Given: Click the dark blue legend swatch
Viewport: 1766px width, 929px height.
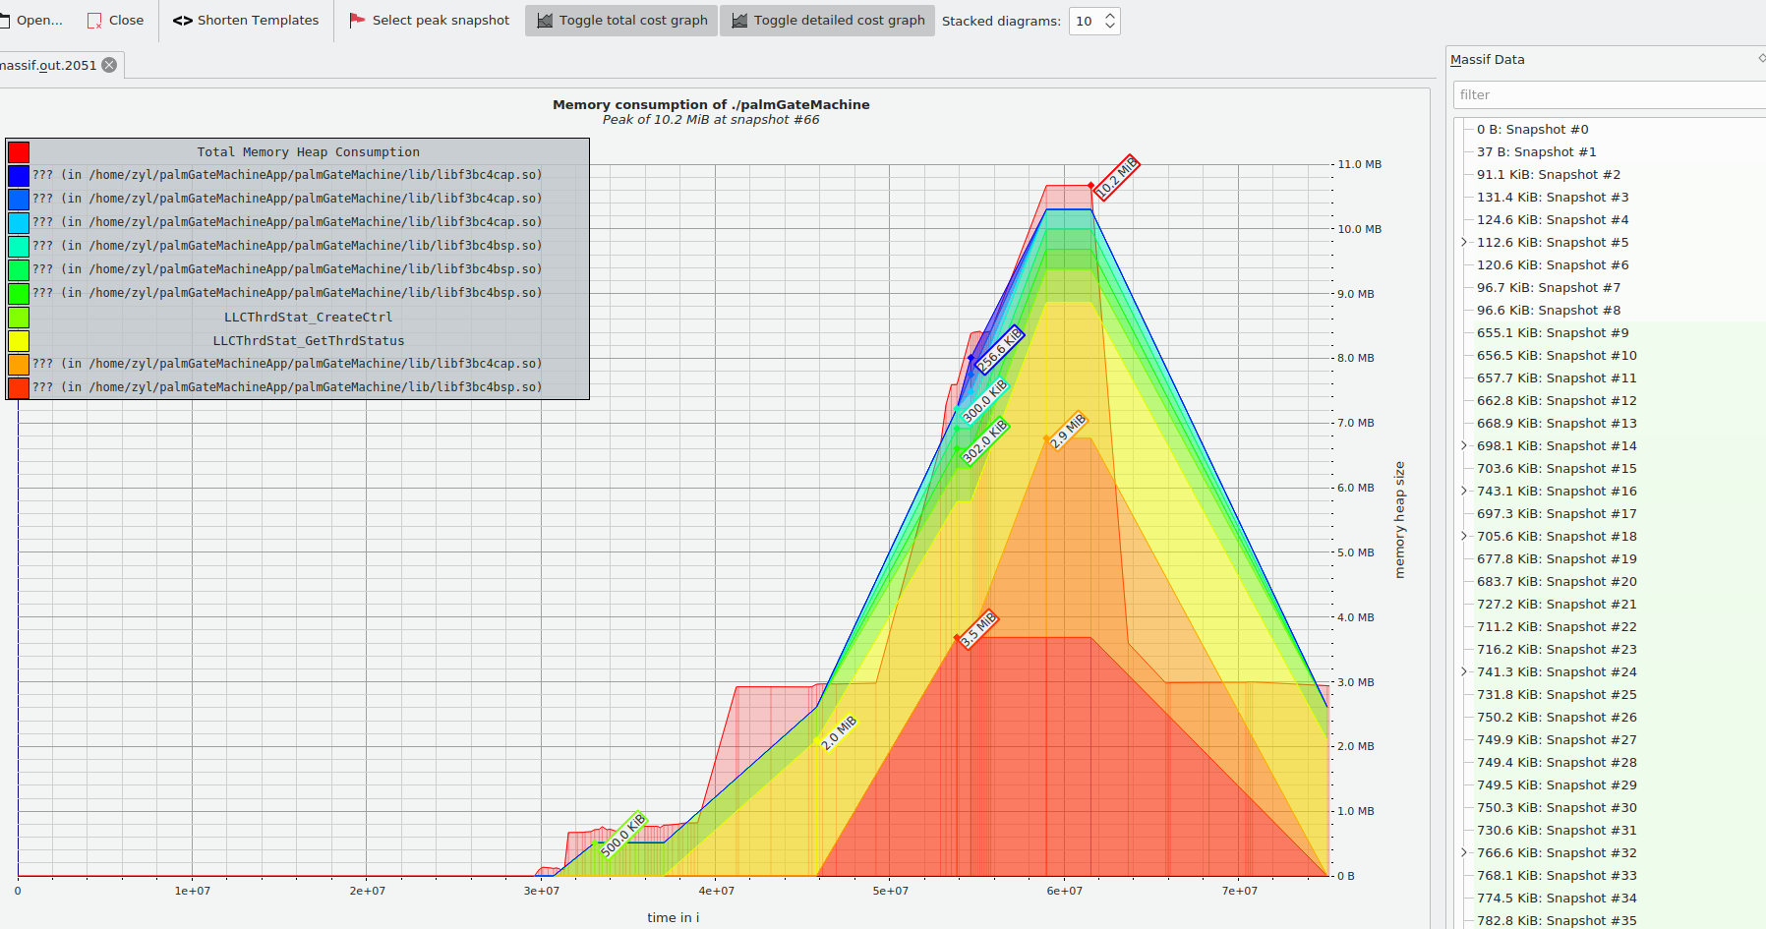Looking at the screenshot, I should 19,175.
